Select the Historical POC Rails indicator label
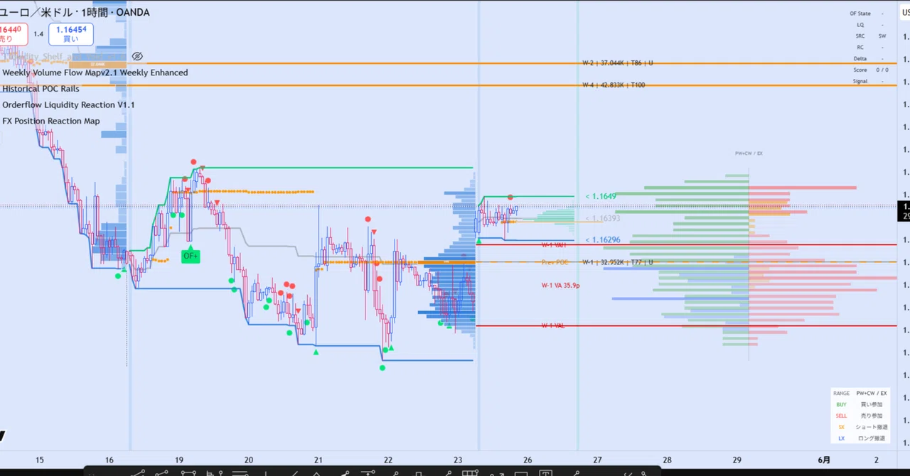The height and width of the screenshot is (476, 910). point(41,89)
